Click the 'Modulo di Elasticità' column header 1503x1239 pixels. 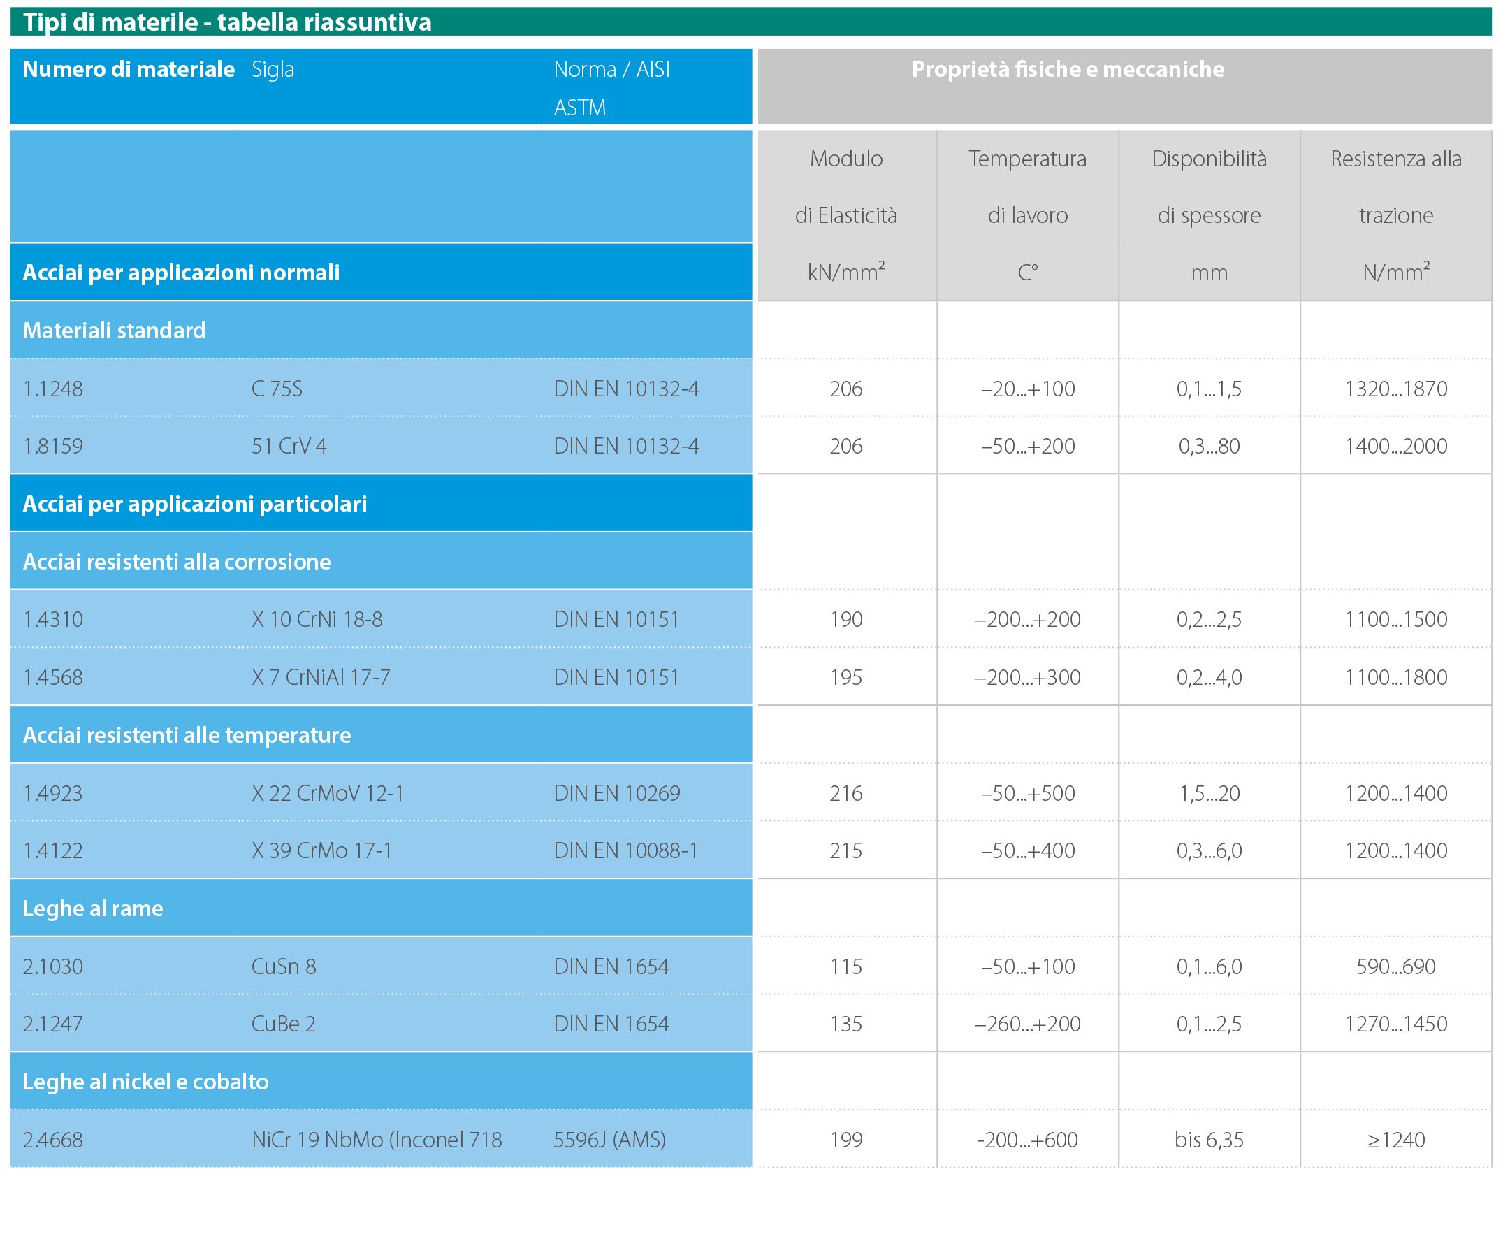[x=845, y=215]
